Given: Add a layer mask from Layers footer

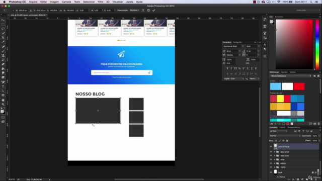Looking at the screenshot, I should [298, 179].
